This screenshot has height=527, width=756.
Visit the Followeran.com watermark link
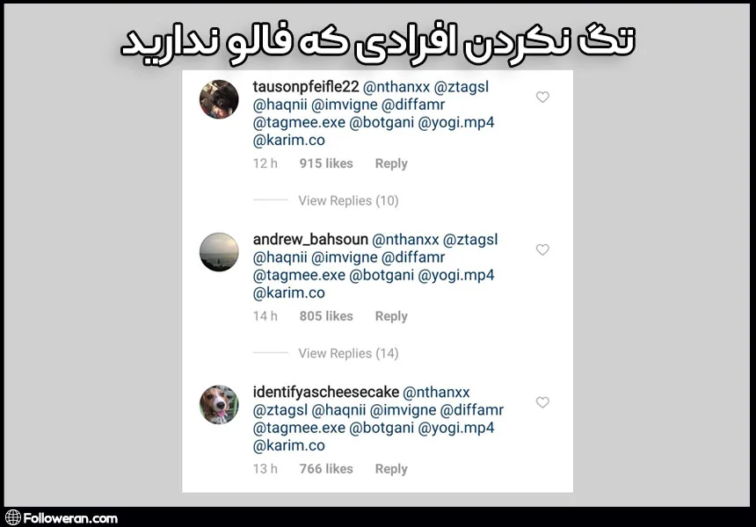click(70, 518)
